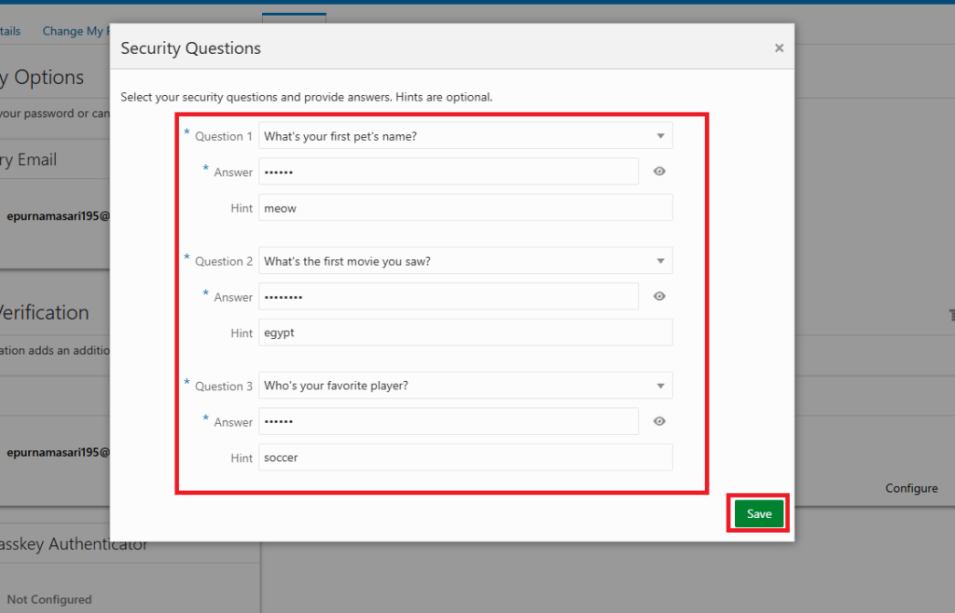
Task: Click the Question 3 label
Action: click(223, 387)
